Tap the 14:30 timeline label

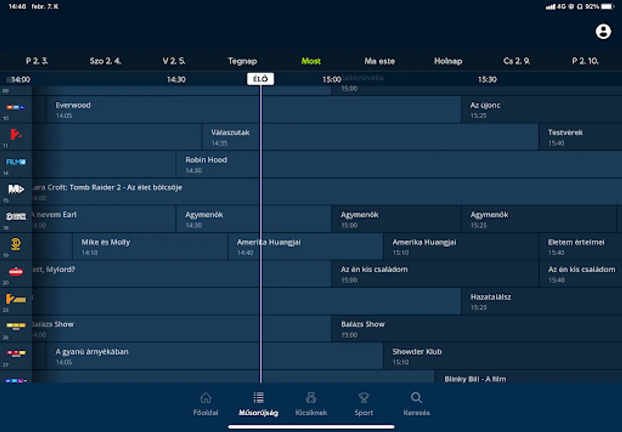pyautogui.click(x=176, y=80)
